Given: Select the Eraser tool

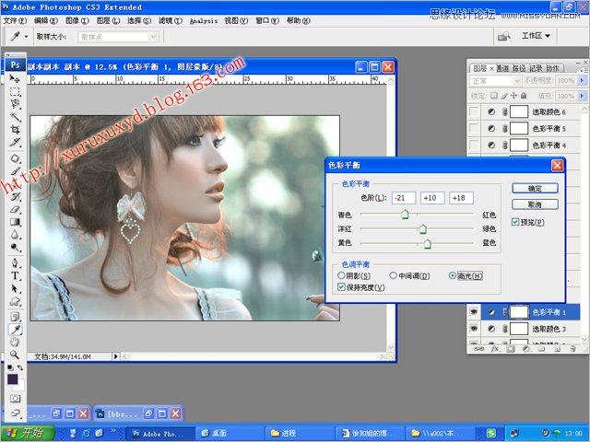Looking at the screenshot, I should tap(15, 209).
